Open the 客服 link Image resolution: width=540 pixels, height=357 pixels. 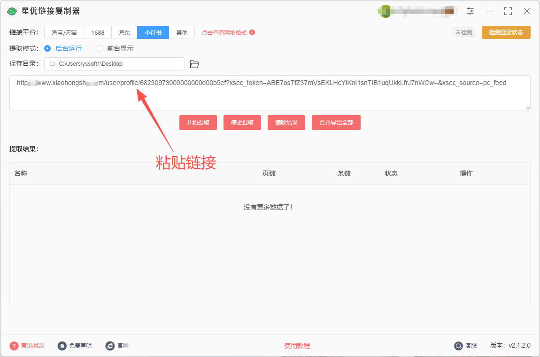471,346
